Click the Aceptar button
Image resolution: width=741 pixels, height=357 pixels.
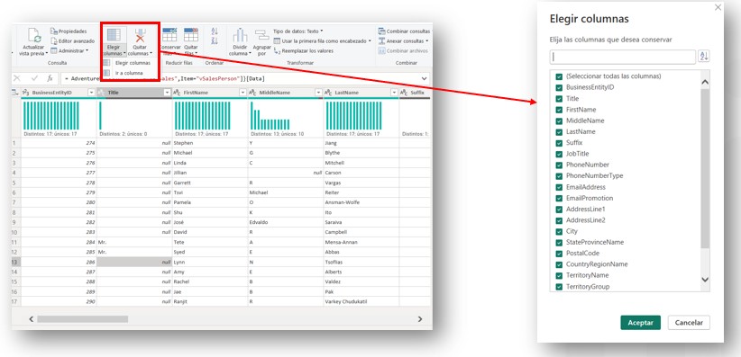[640, 323]
